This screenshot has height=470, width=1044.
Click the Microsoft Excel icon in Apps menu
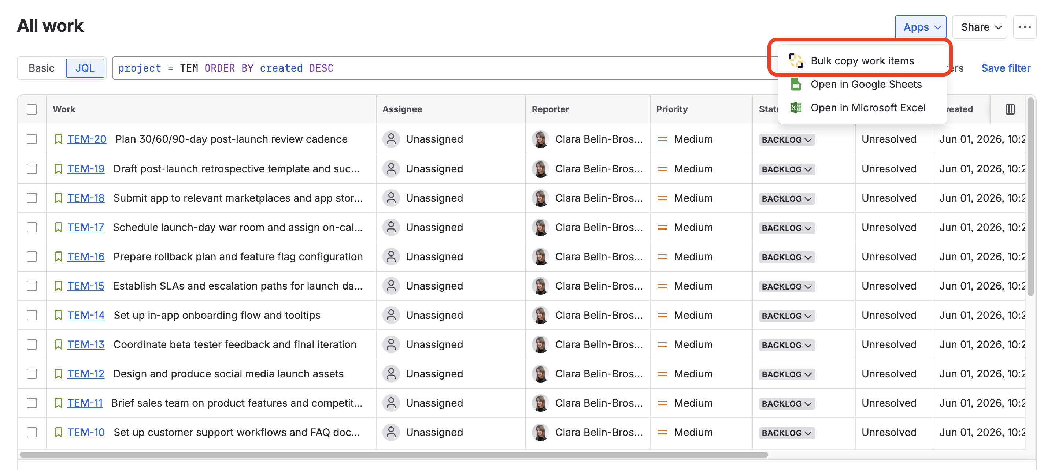coord(796,108)
